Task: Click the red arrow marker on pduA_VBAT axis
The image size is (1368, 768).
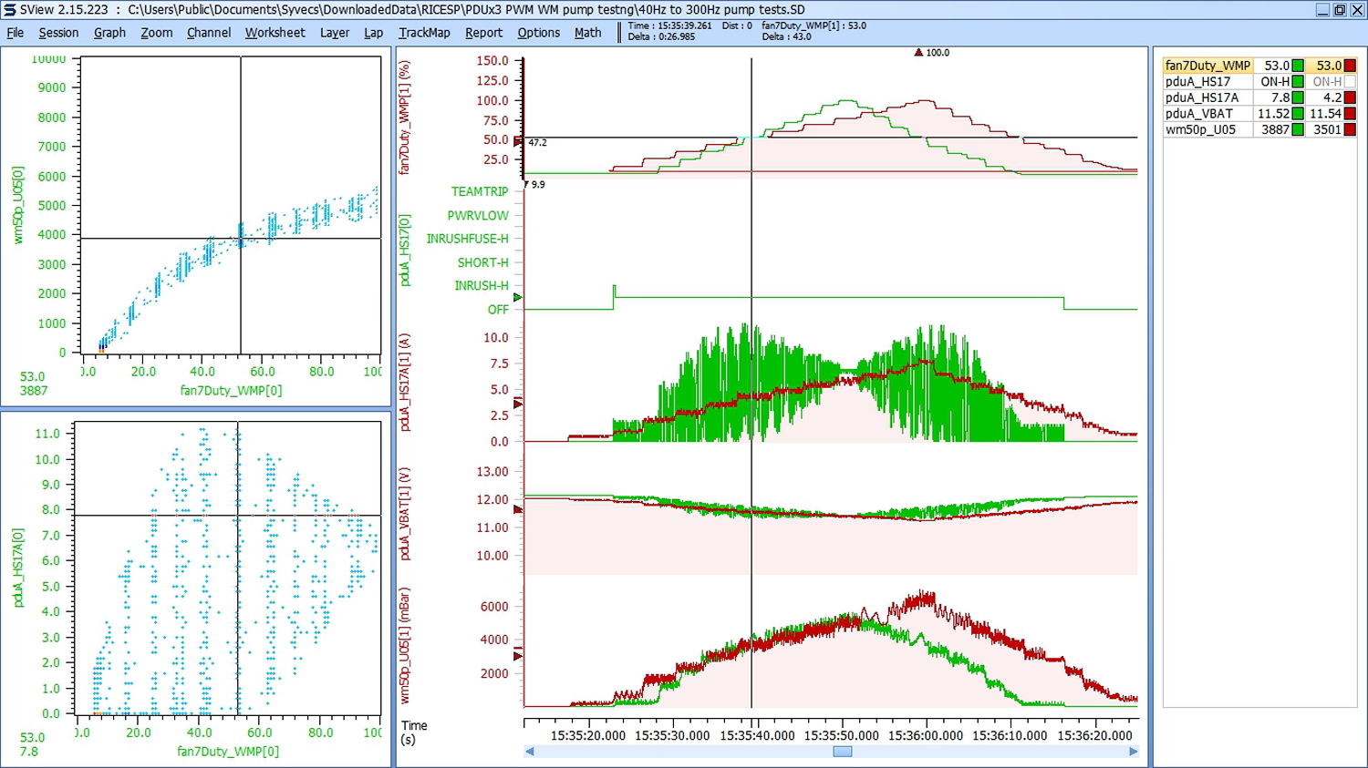Action: tap(517, 509)
